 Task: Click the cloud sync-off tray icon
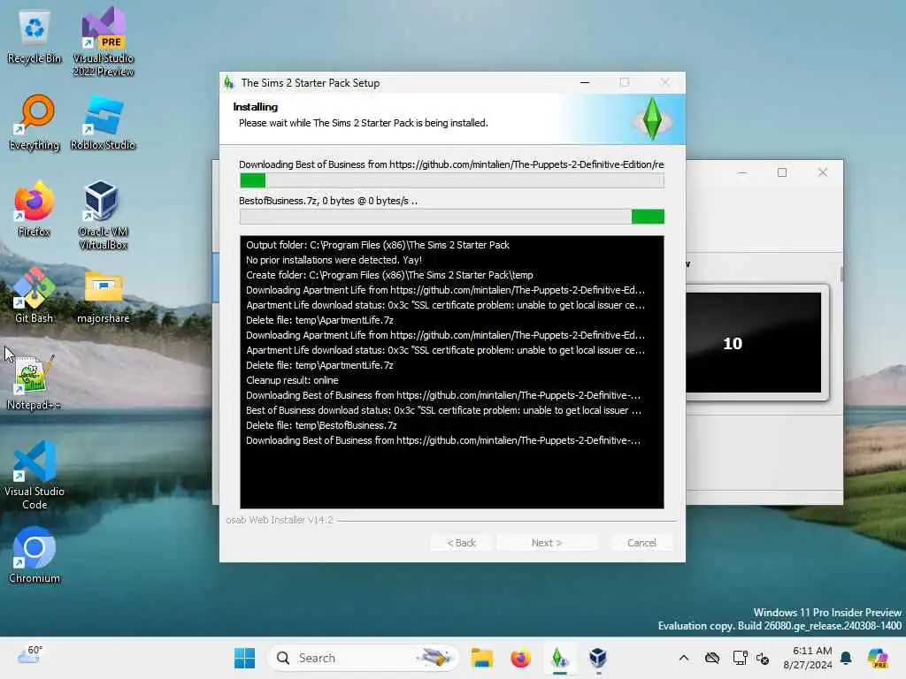[712, 658]
